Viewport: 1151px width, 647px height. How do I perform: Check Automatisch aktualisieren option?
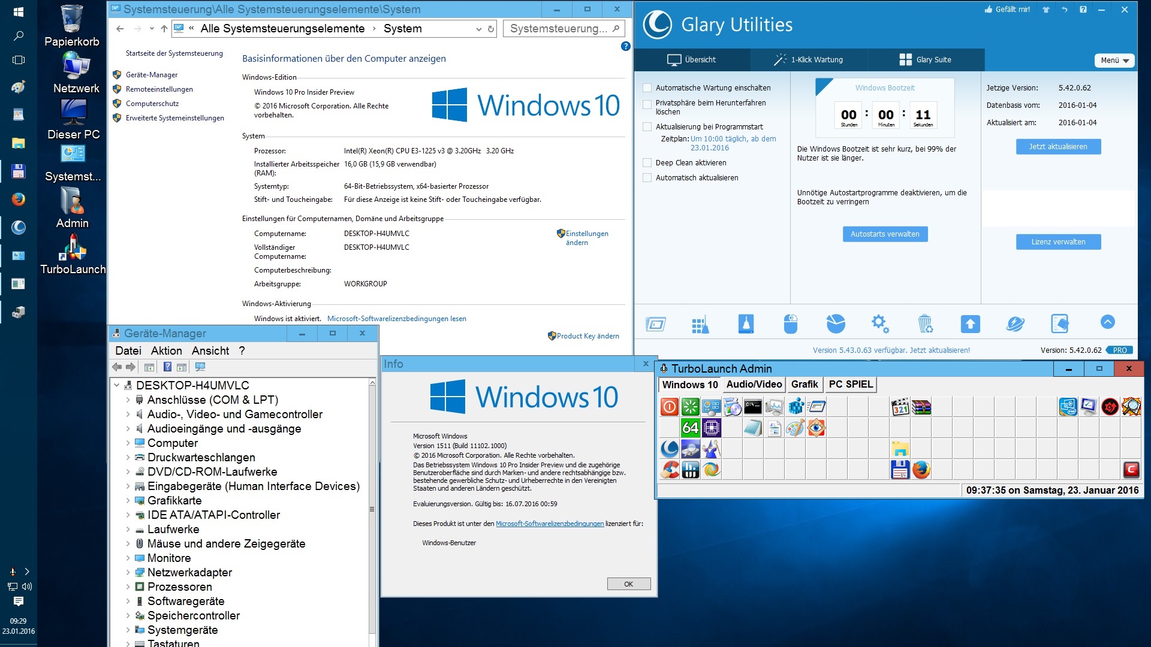coord(647,178)
